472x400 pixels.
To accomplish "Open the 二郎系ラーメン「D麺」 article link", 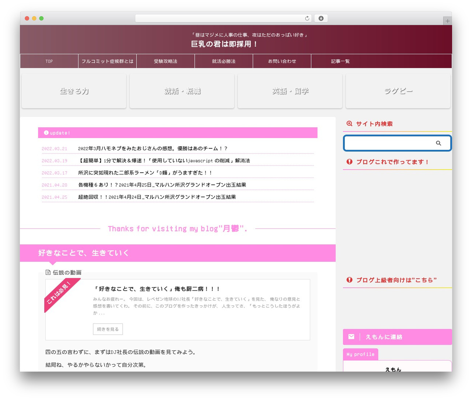I will pyautogui.click(x=145, y=173).
